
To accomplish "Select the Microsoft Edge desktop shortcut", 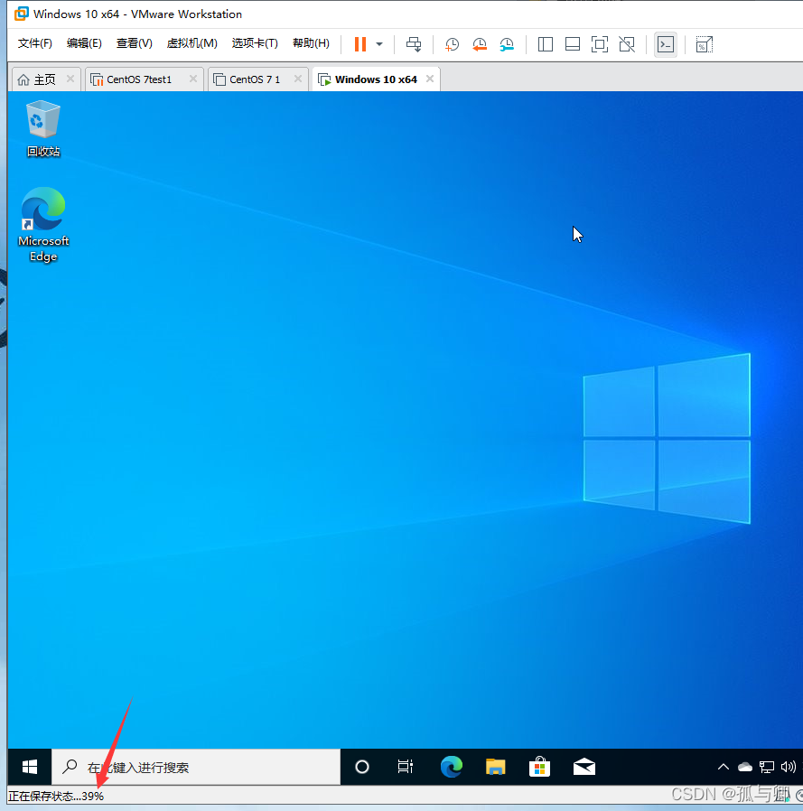I will (43, 225).
